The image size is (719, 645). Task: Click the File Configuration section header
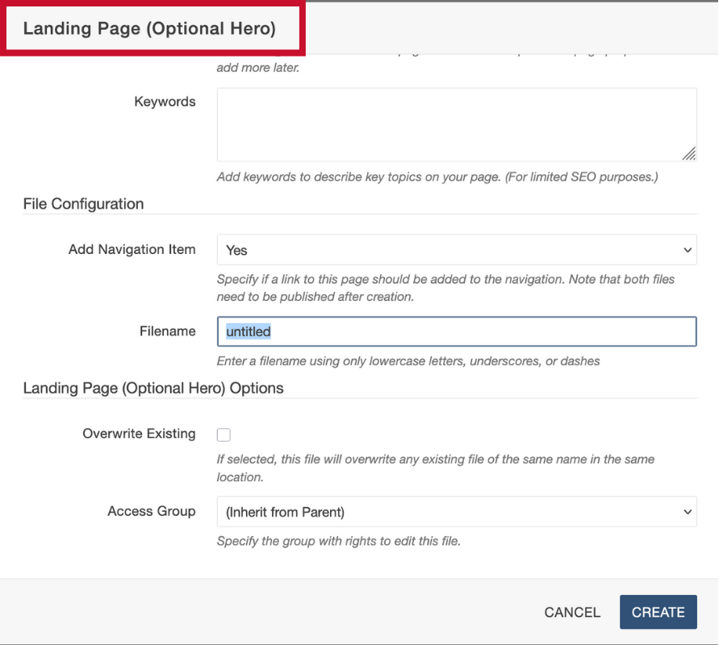coord(82,204)
